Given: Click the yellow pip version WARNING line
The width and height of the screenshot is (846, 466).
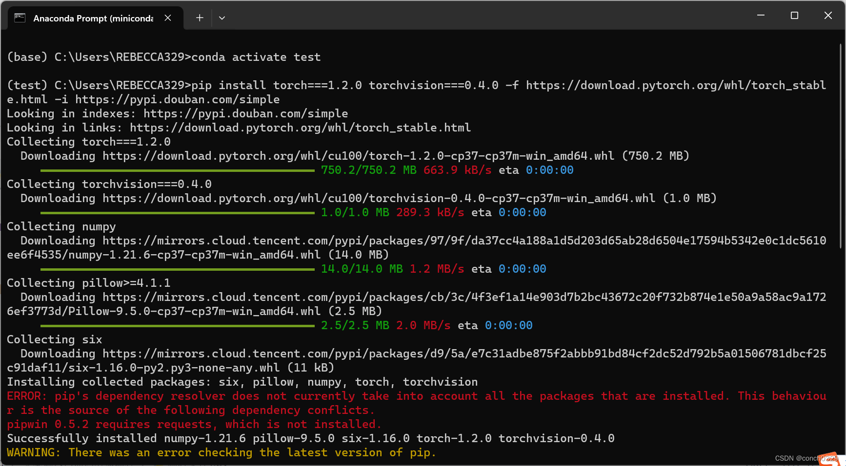Looking at the screenshot, I should click(220, 452).
